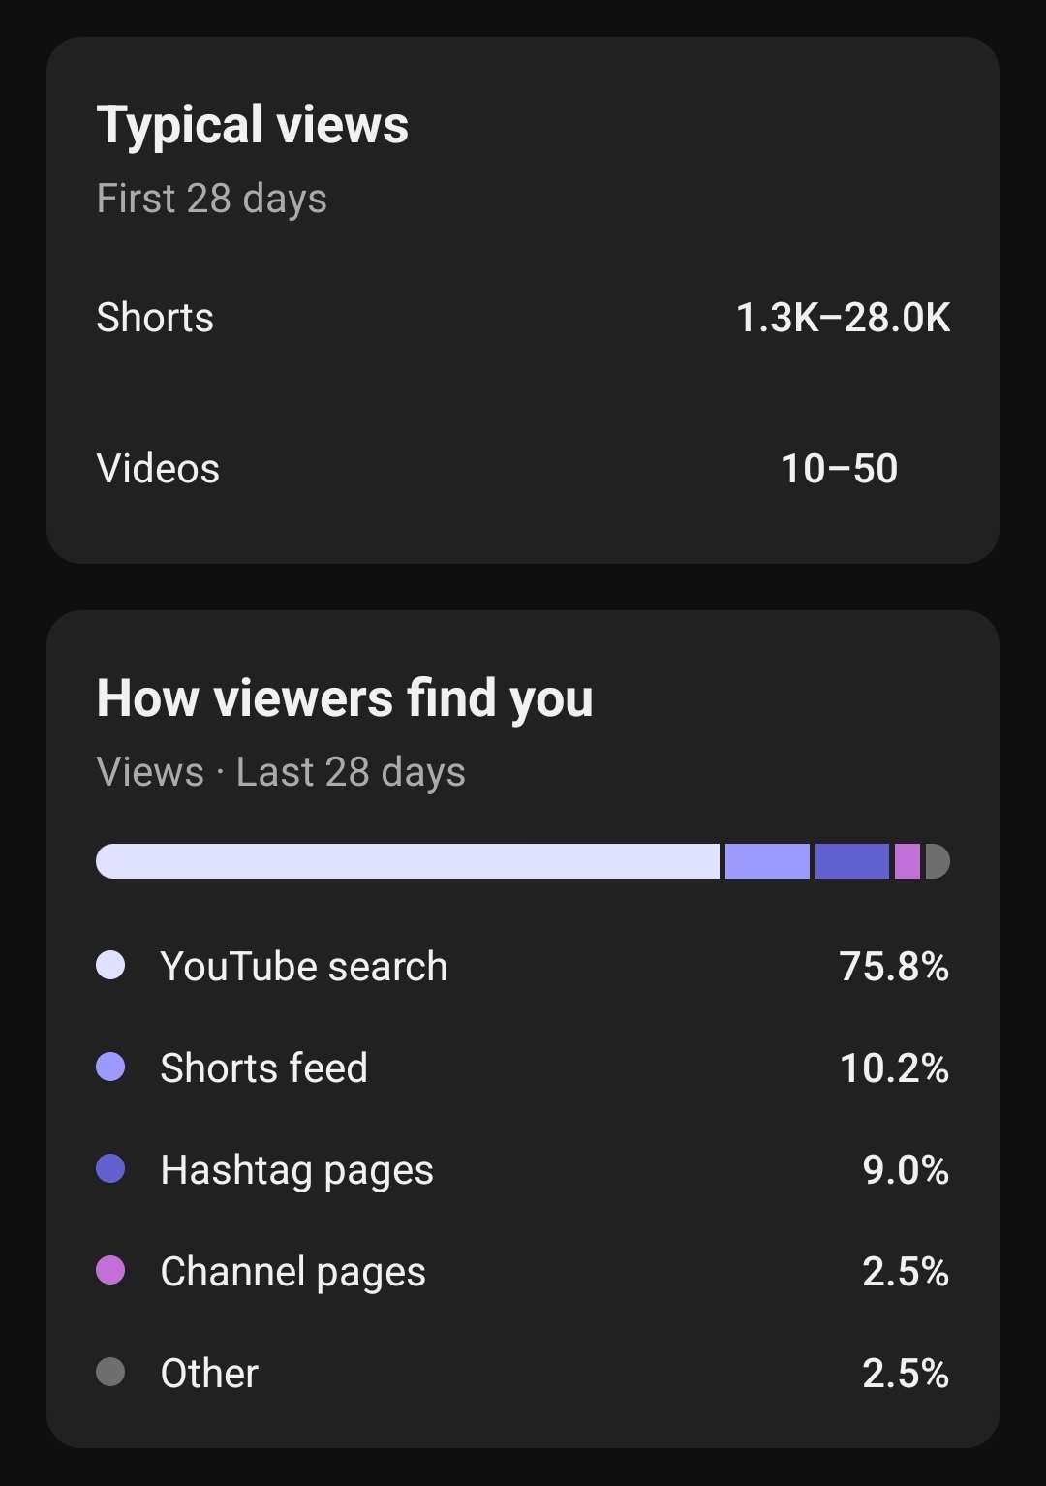Tap the Shorts feed legend dot

coord(110,1067)
